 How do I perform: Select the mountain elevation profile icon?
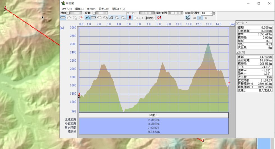tap(88, 18)
